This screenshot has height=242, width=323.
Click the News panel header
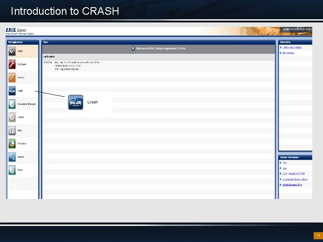(158, 42)
